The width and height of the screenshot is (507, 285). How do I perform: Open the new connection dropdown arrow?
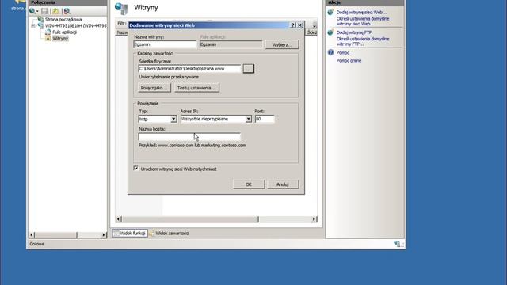[x=37, y=12]
